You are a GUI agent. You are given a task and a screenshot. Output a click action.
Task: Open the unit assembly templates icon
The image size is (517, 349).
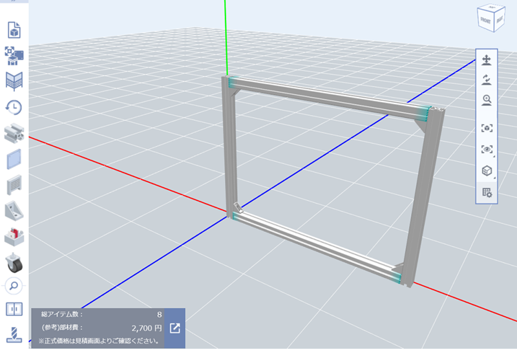pos(14,56)
